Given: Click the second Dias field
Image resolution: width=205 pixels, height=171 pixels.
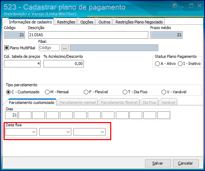Looking at the screenshot, I should click(x=25, y=115).
